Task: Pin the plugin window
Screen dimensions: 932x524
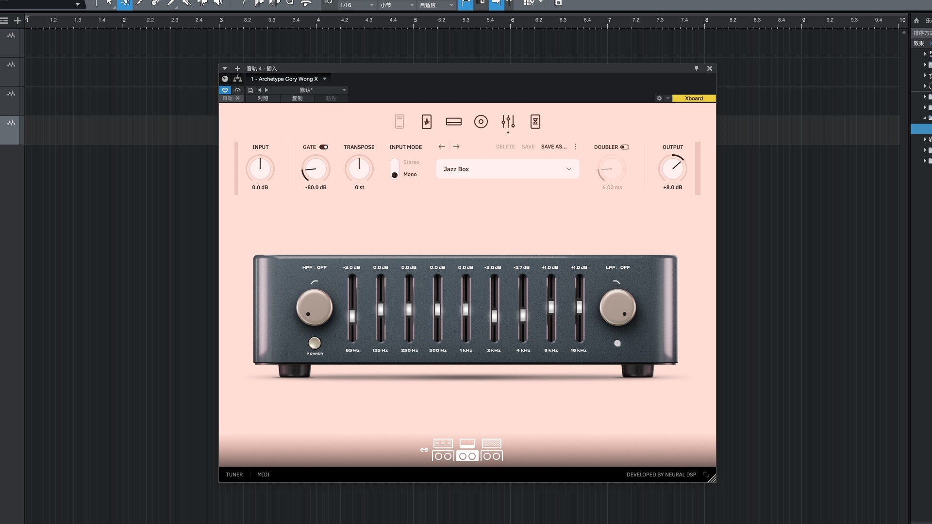Action: pos(696,68)
